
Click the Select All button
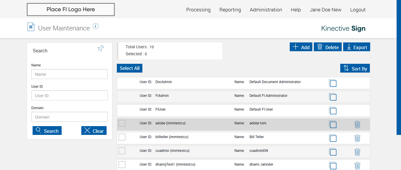[129, 68]
